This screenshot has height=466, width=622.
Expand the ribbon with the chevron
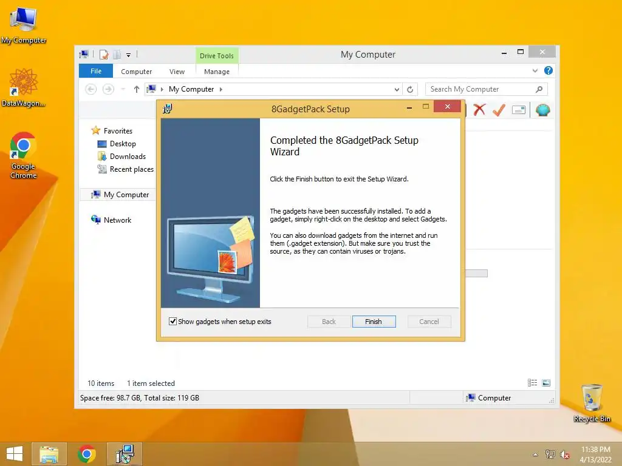pyautogui.click(x=535, y=70)
